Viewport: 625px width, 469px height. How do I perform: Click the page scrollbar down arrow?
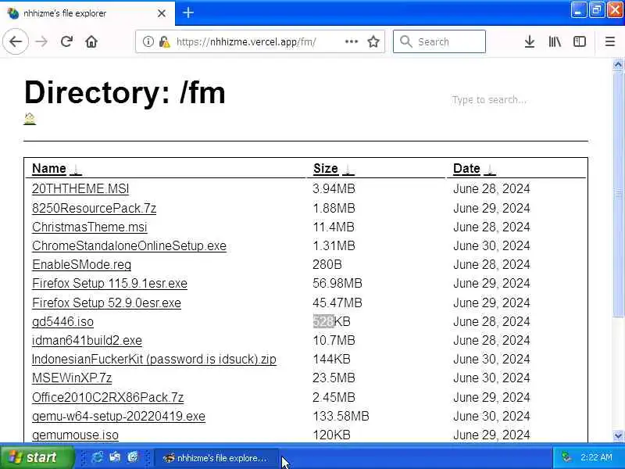(618, 435)
